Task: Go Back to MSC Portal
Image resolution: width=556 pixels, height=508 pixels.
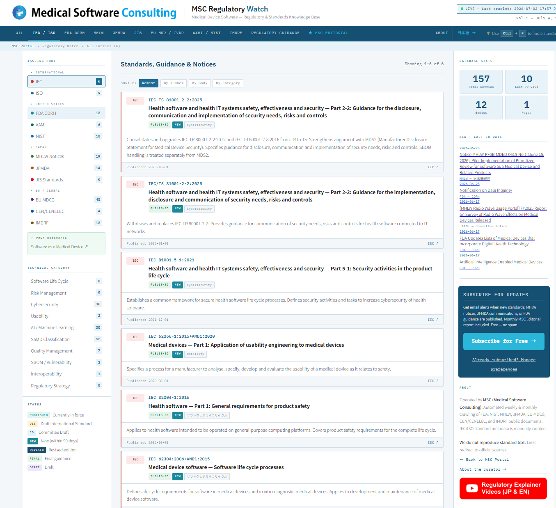Action: point(484,460)
